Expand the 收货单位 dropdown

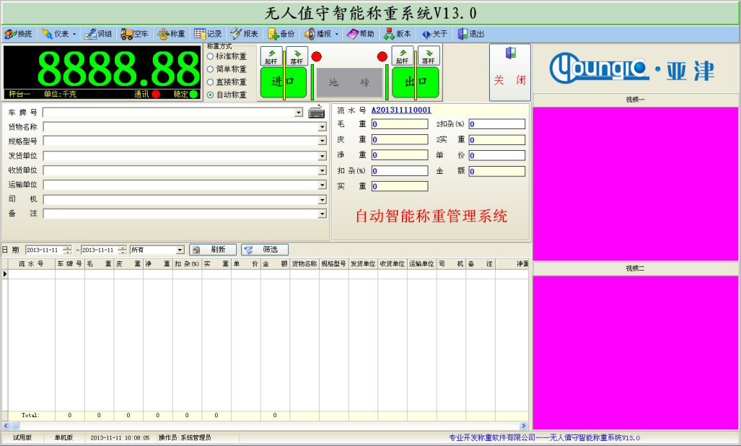(322, 170)
